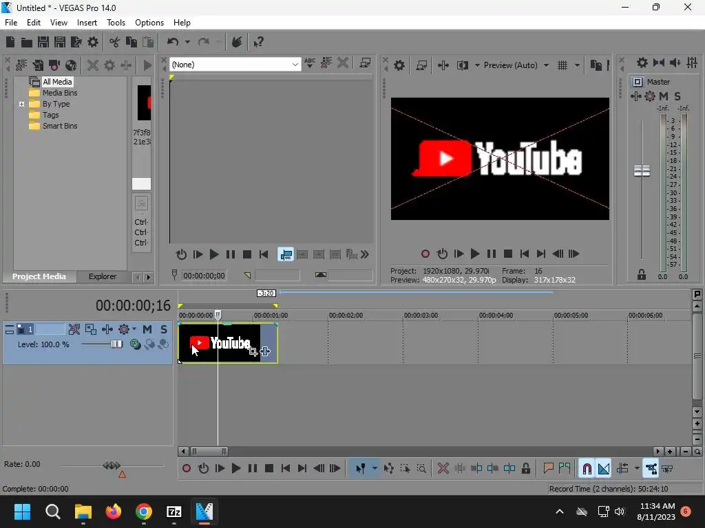Screen dimensions: 705x528
Task: Open the File menu
Action: (11, 23)
